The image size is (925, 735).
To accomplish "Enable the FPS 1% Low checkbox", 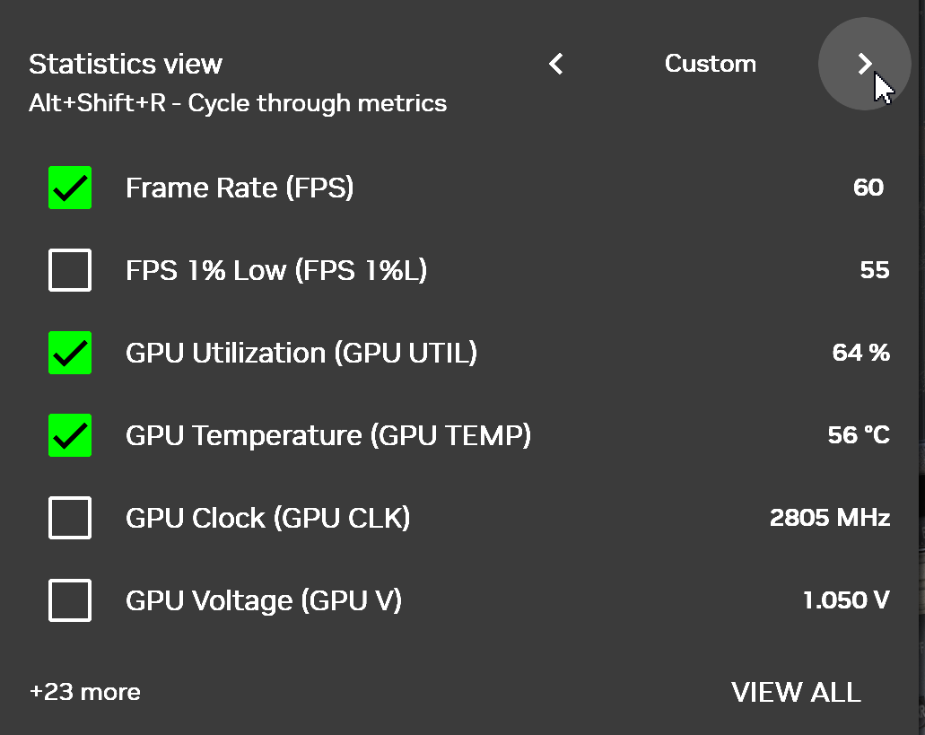I will pyautogui.click(x=70, y=270).
